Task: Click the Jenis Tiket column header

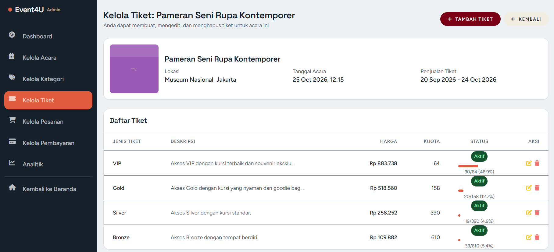Action: (x=127, y=141)
